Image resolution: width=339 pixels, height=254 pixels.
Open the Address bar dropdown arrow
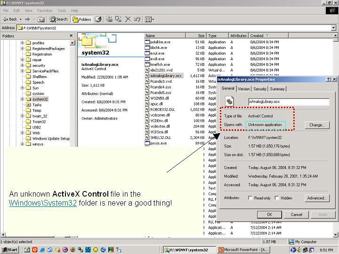point(333,28)
